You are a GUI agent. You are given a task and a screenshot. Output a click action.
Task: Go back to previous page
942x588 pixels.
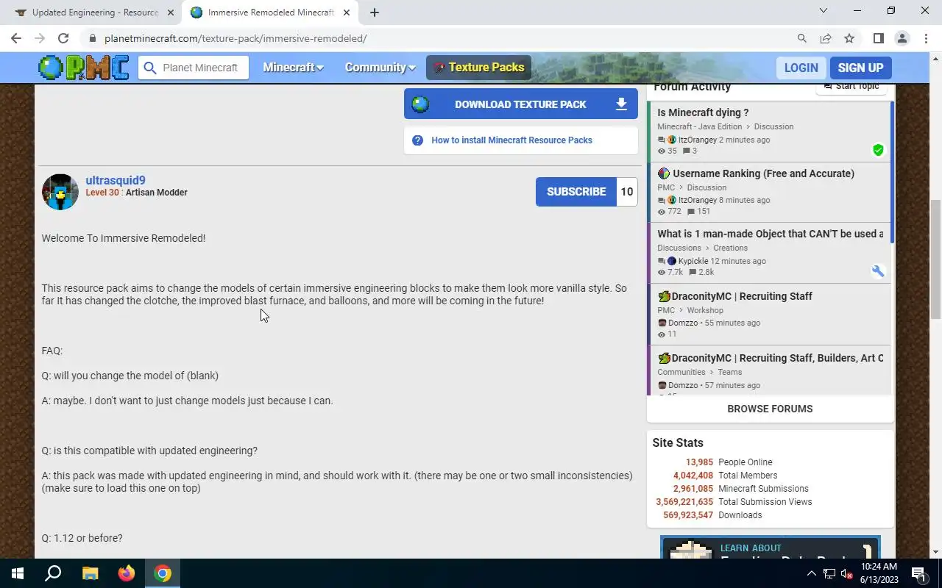(x=16, y=38)
